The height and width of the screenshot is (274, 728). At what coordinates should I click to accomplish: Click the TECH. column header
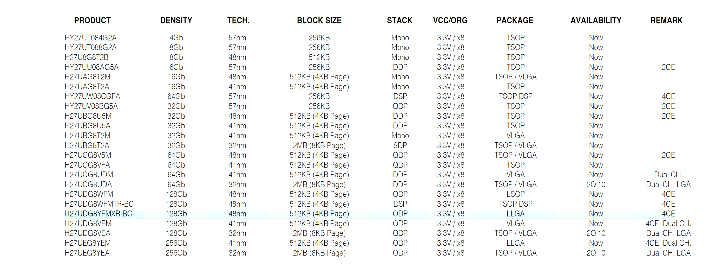click(x=238, y=20)
